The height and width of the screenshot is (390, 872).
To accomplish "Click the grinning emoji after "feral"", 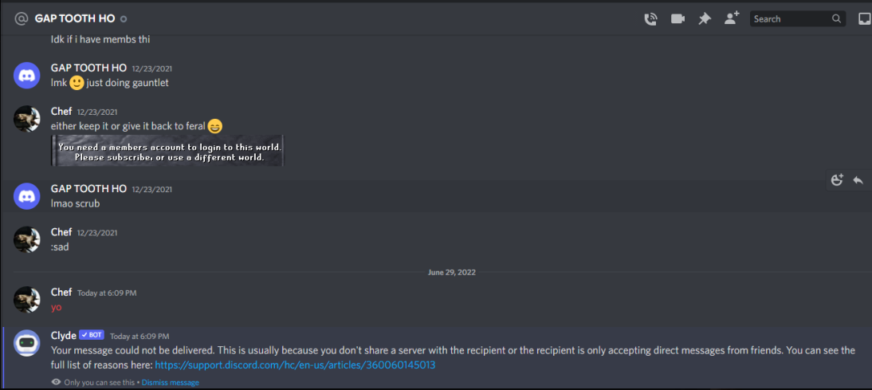I will point(215,126).
